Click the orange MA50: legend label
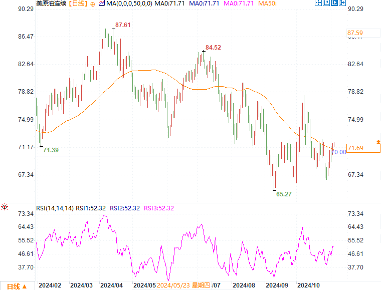381x290 pixels. pos(267,4)
